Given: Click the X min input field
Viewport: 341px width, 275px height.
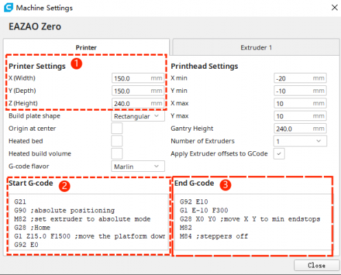Looking at the screenshot, I should 300,78.
